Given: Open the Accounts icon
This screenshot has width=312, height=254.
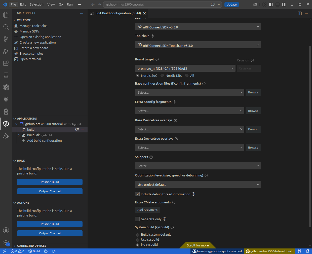Looking at the screenshot, I should click(6, 230).
